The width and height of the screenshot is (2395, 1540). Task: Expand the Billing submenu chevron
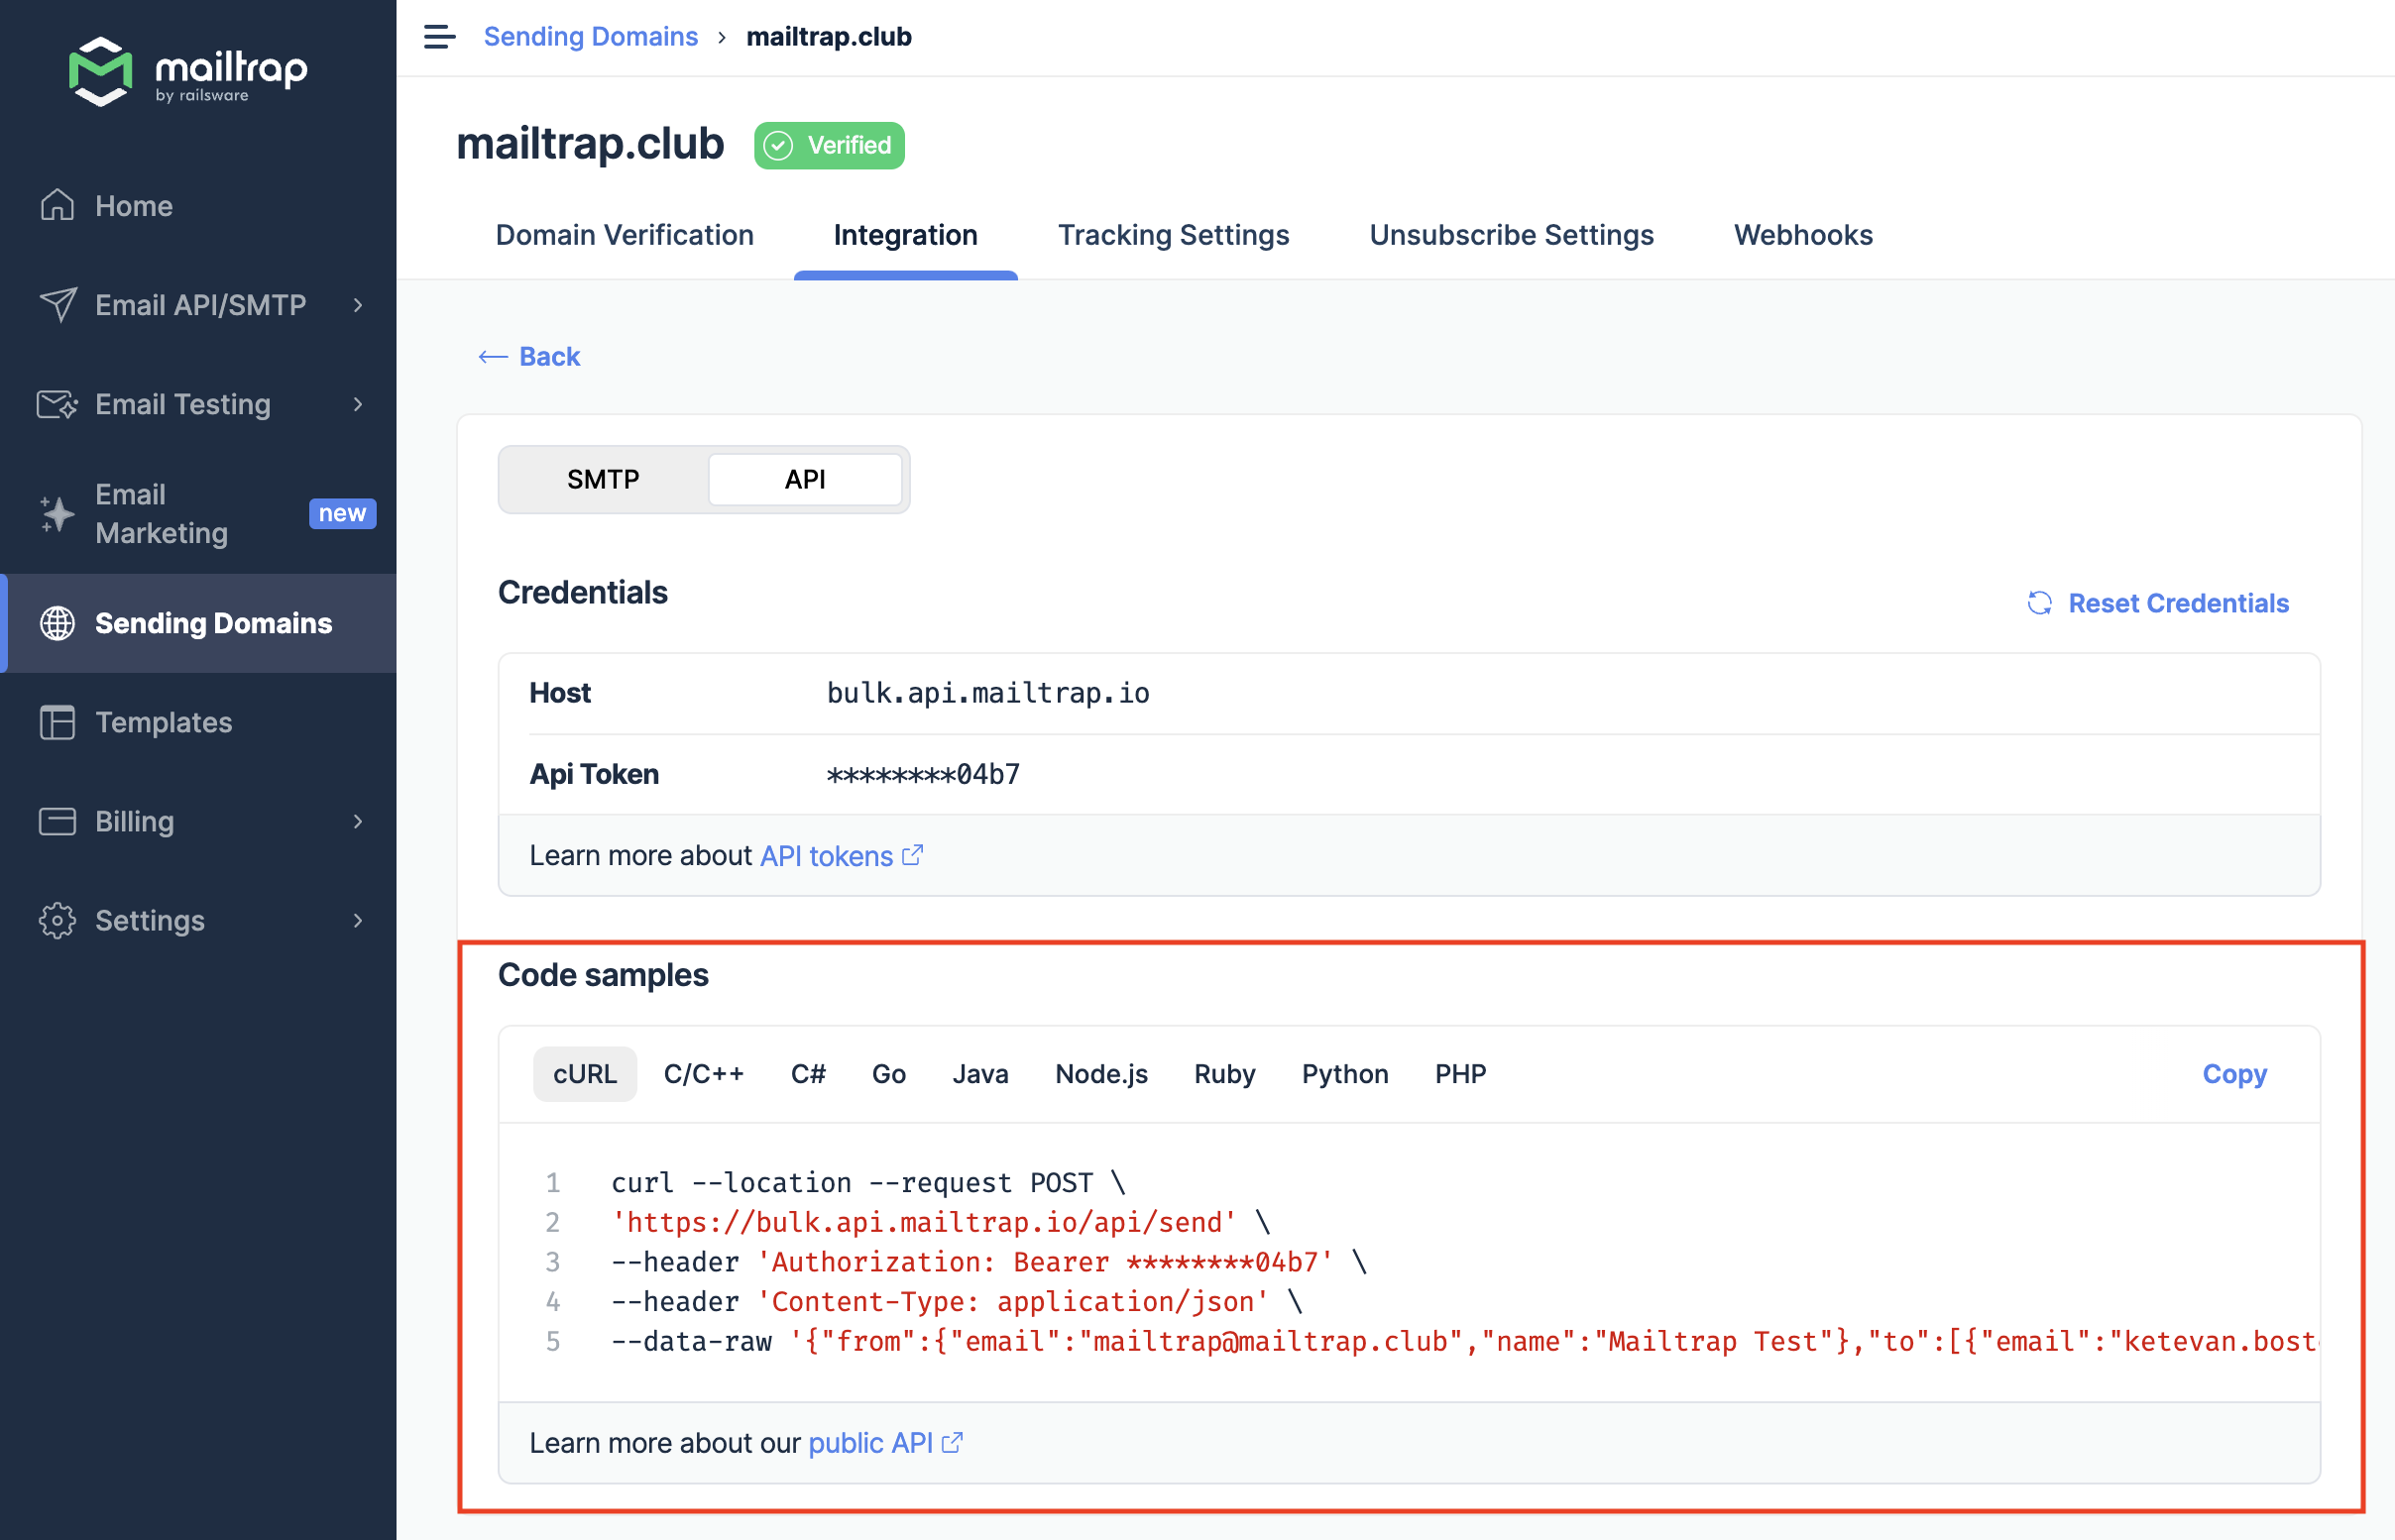(358, 821)
